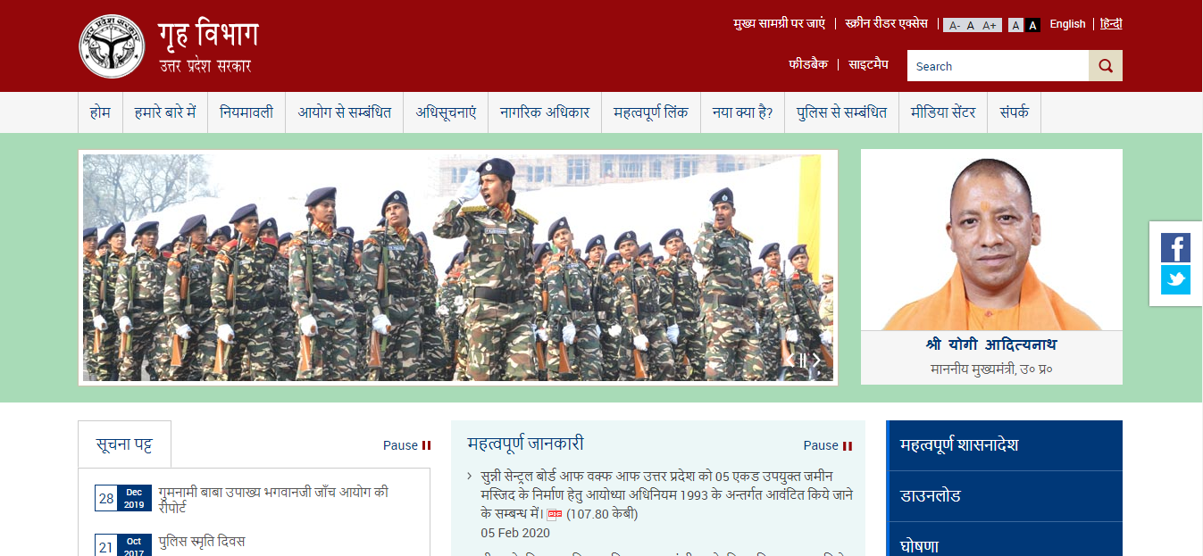Switch site language to English
The height and width of the screenshot is (556, 1203).
pyautogui.click(x=1067, y=24)
